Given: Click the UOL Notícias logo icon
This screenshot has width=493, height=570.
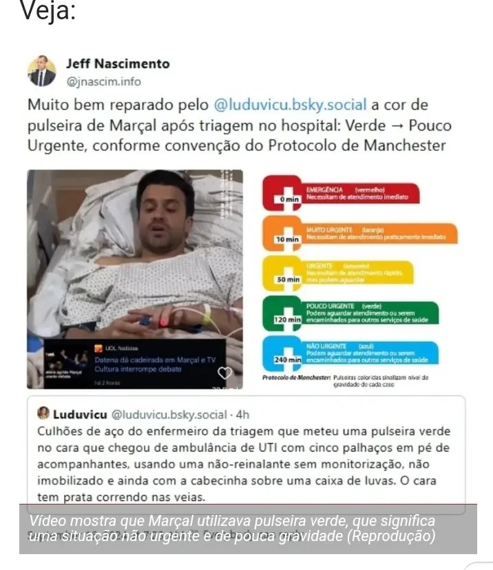Looking at the screenshot, I should pos(98,348).
